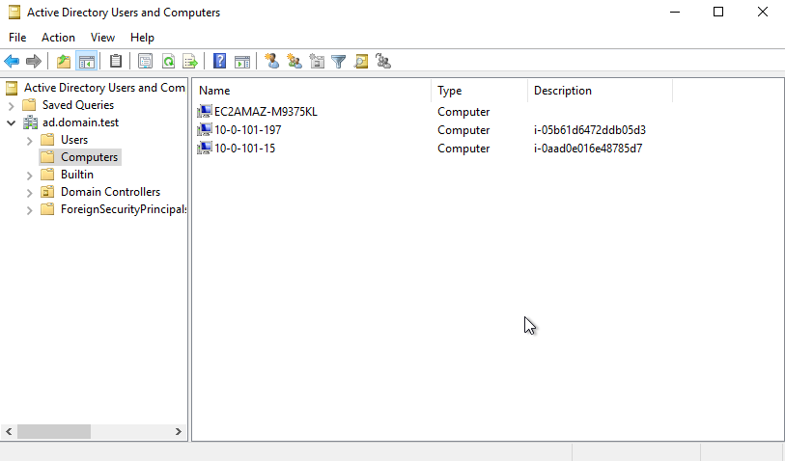This screenshot has width=785, height=461.
Task: Select the 10-0-101-15 name text
Action: 244,149
